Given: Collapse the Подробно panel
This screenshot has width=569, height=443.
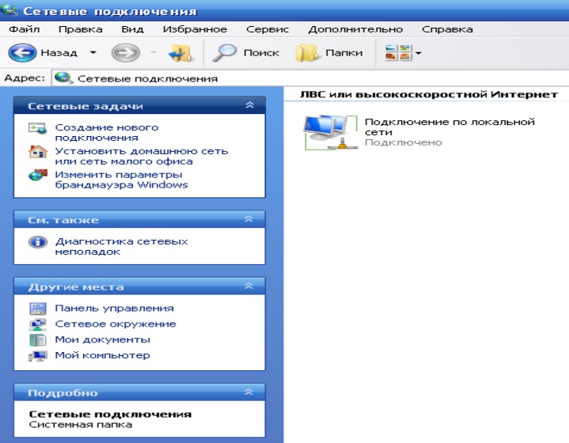Looking at the screenshot, I should tap(248, 392).
